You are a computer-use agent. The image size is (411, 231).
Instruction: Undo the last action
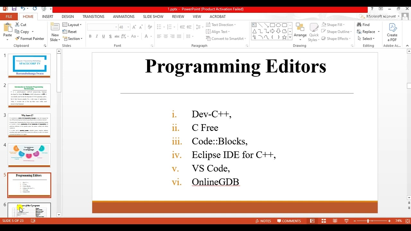click(23, 9)
